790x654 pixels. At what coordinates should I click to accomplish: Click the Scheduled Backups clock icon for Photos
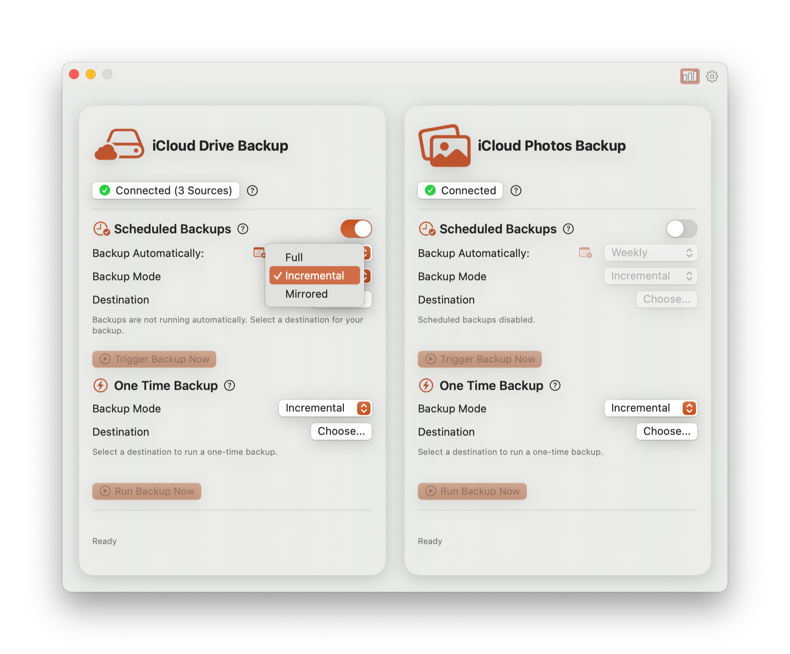coord(427,229)
